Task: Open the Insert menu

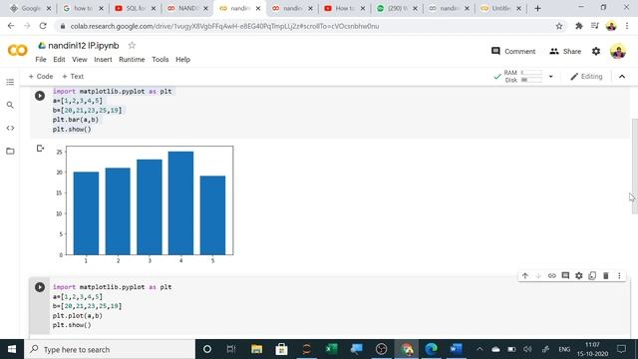Action: pos(103,60)
